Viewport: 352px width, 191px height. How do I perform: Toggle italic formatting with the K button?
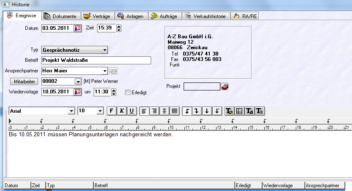122,111
